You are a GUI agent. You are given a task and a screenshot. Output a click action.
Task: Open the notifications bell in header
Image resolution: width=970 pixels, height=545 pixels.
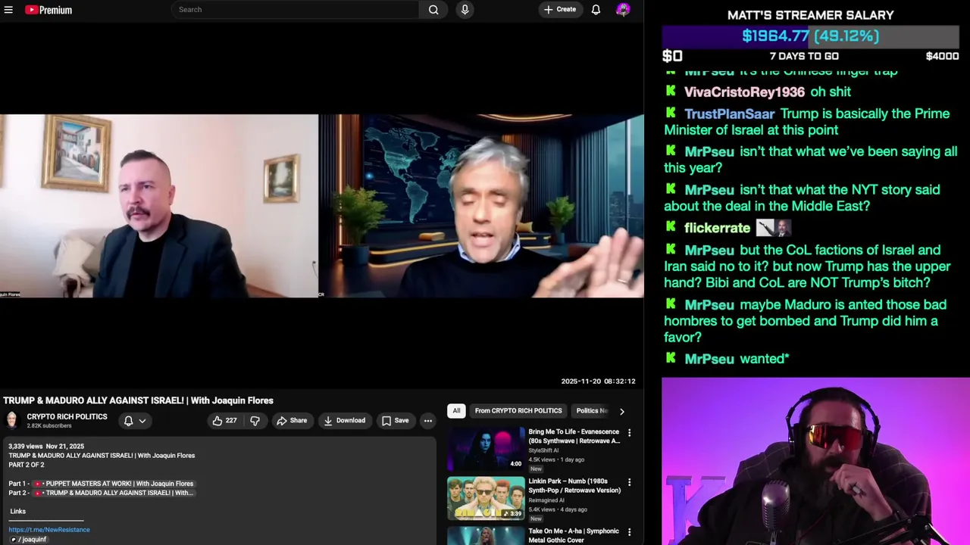click(x=596, y=10)
